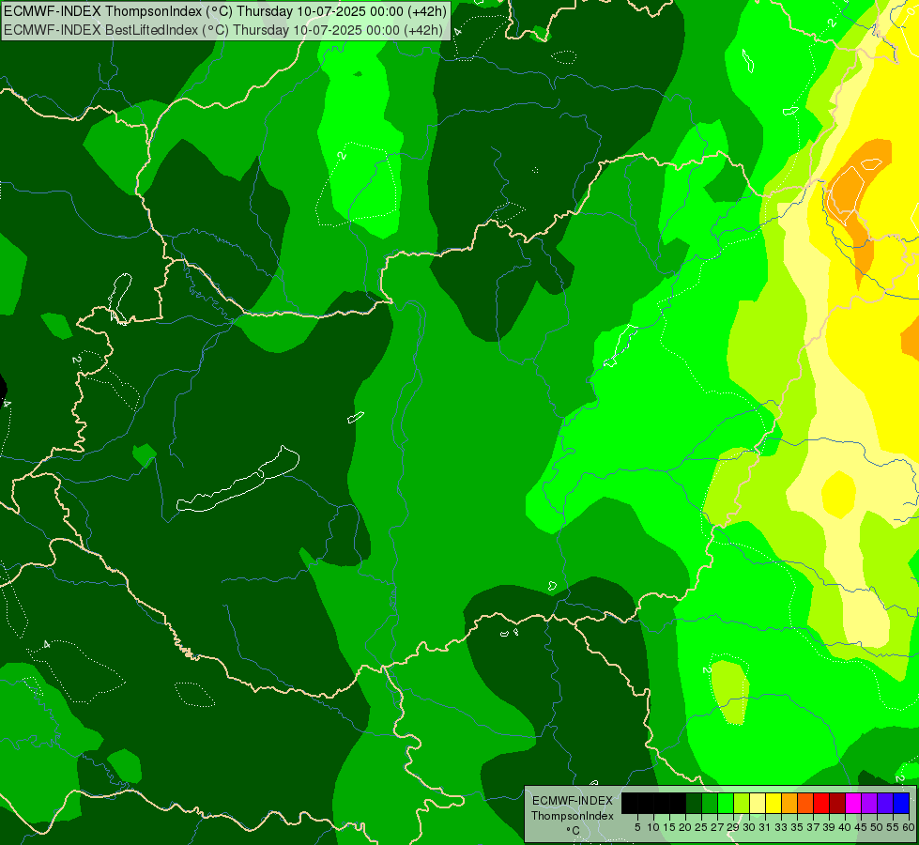
Task: Click the legend value label 25
Action: 701,827
